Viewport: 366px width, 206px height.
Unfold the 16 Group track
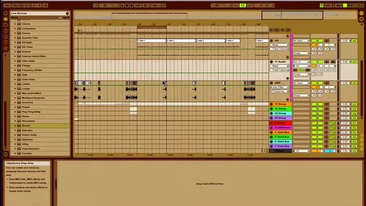272,109
